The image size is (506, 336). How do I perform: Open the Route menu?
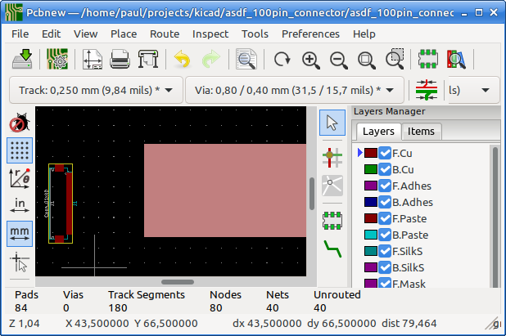pos(165,34)
